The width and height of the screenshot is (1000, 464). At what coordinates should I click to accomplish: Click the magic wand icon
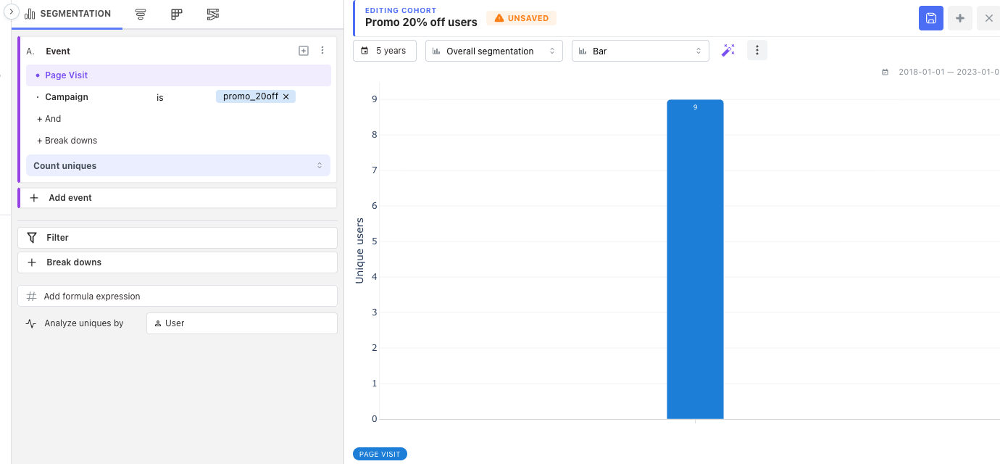point(728,51)
